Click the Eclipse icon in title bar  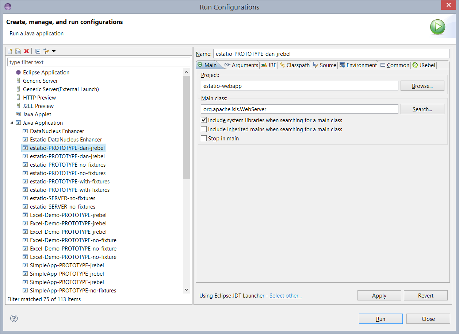[x=8, y=7]
